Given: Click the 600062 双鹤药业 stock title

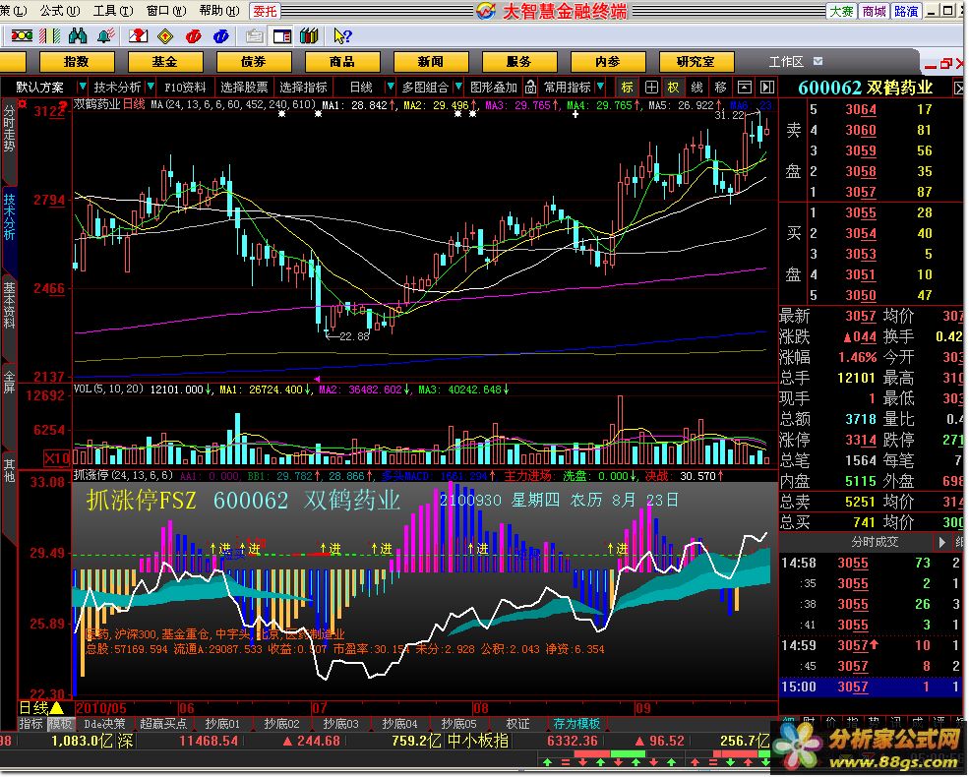Looking at the screenshot, I should pos(866,89).
